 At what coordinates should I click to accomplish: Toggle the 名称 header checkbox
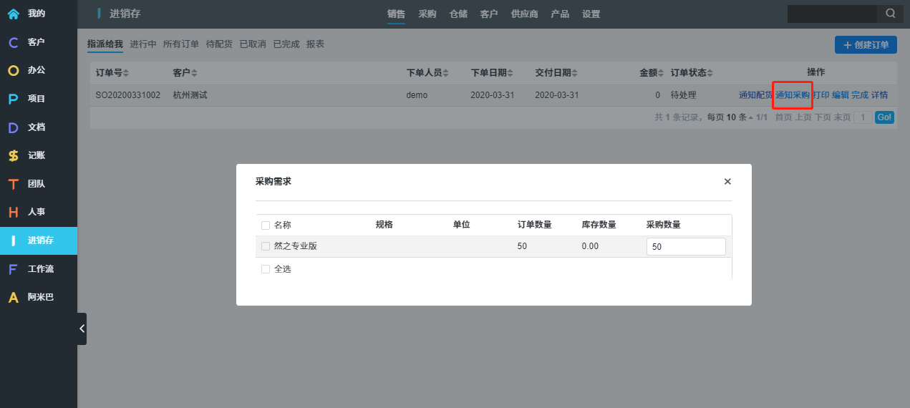266,225
